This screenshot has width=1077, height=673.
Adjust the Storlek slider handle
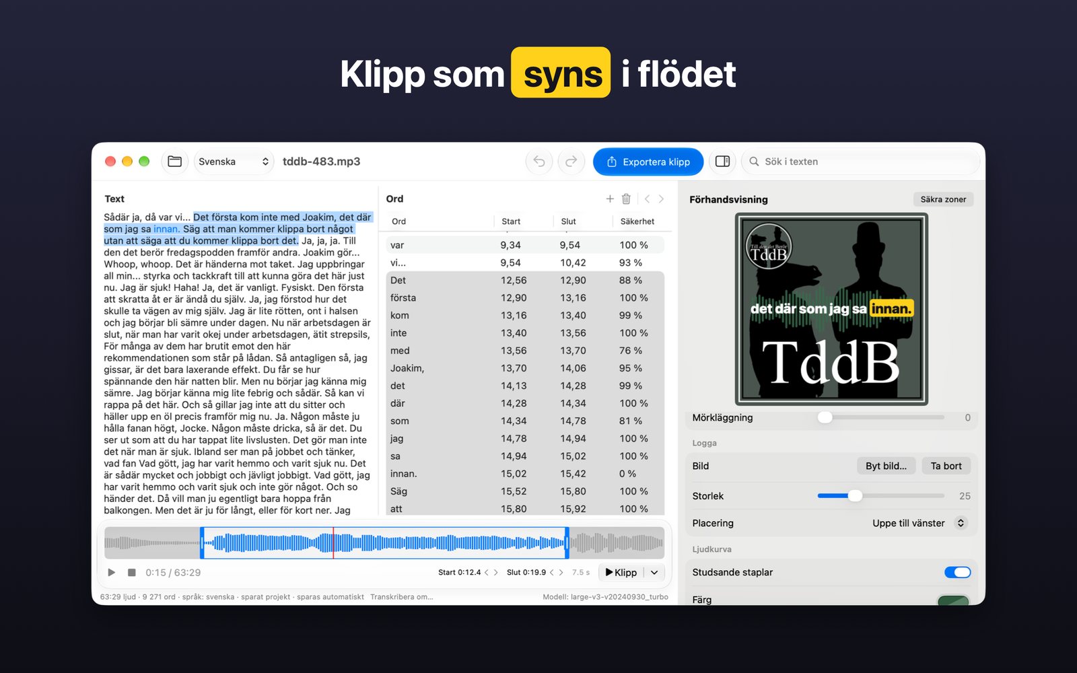click(855, 496)
